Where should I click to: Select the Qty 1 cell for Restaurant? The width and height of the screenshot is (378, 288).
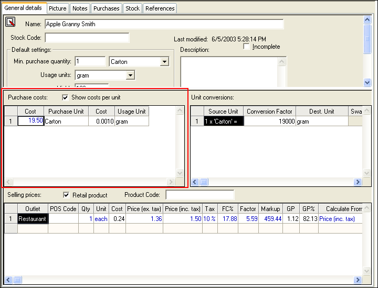click(x=86, y=219)
